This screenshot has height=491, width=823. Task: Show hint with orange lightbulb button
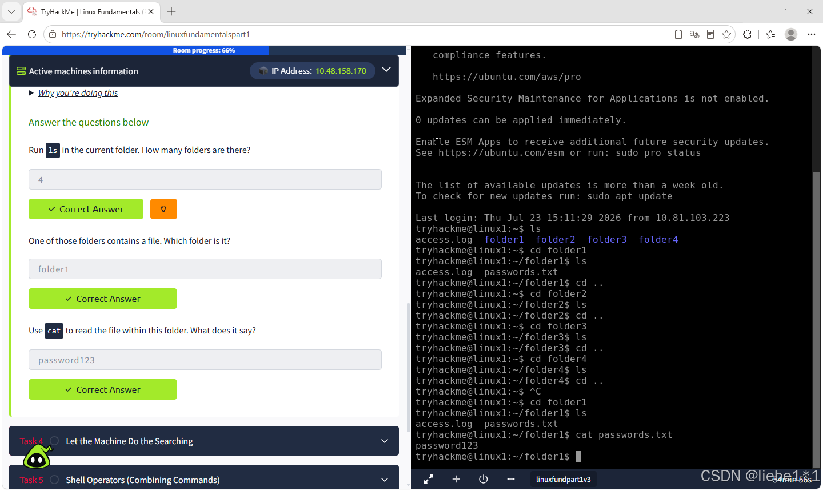(163, 209)
